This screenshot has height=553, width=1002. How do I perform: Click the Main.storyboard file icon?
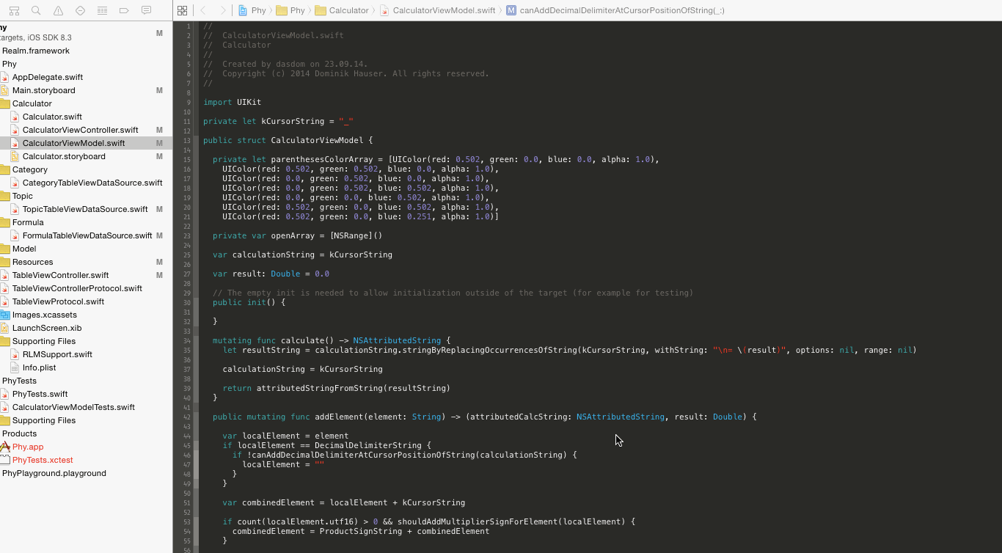click(x=5, y=90)
